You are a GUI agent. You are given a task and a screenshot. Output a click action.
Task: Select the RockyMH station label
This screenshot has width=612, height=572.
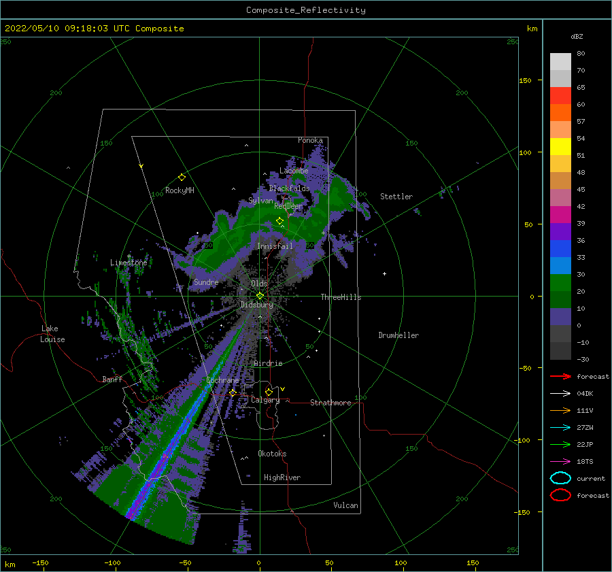click(x=180, y=190)
